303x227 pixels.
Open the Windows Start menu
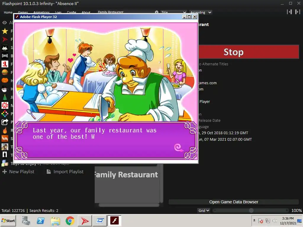pos(8,220)
